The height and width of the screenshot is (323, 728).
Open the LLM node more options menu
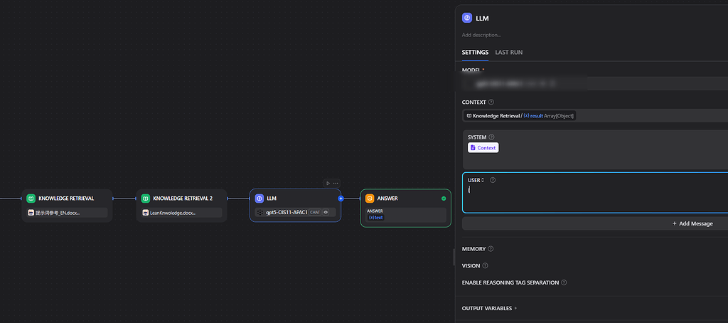coord(336,183)
